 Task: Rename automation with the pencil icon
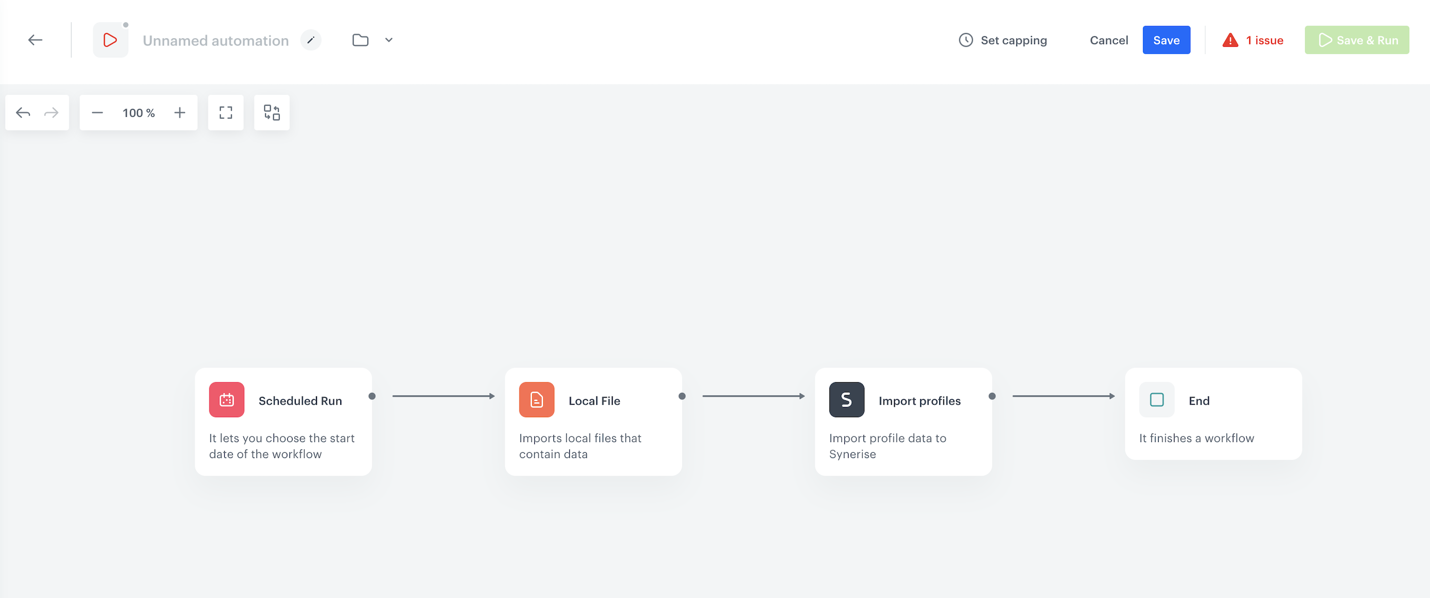(311, 39)
